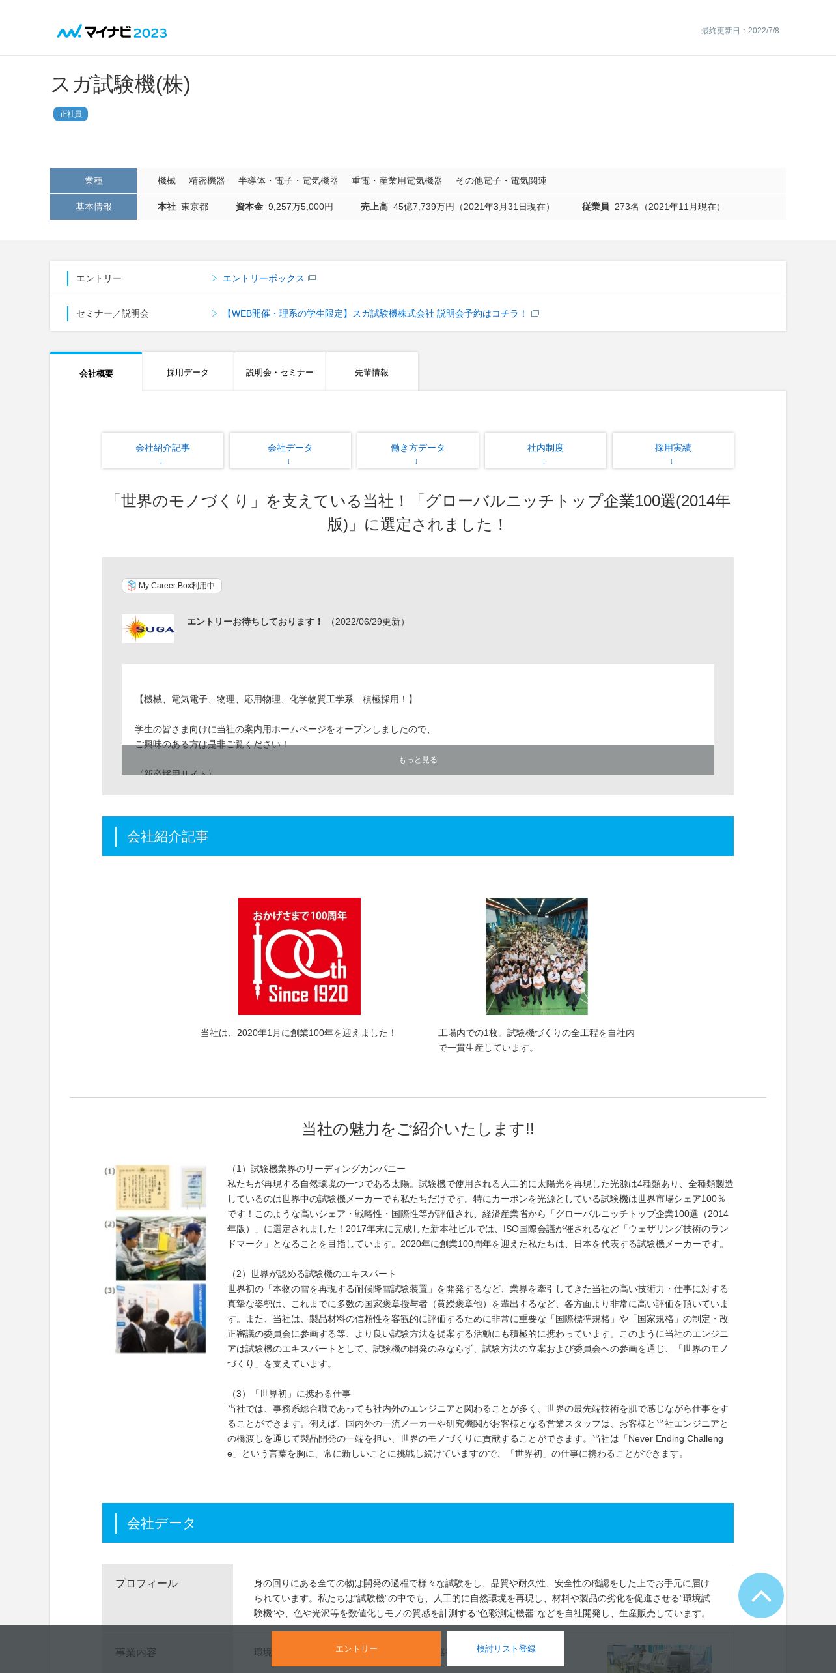Click the scroll-to-top round arrow button
This screenshot has width=836, height=1673.
tap(760, 1595)
